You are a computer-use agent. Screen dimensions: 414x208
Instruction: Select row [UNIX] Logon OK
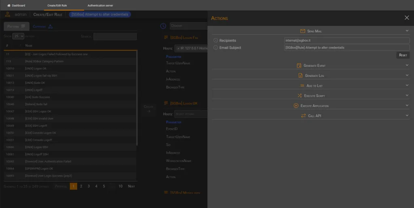point(70,68)
